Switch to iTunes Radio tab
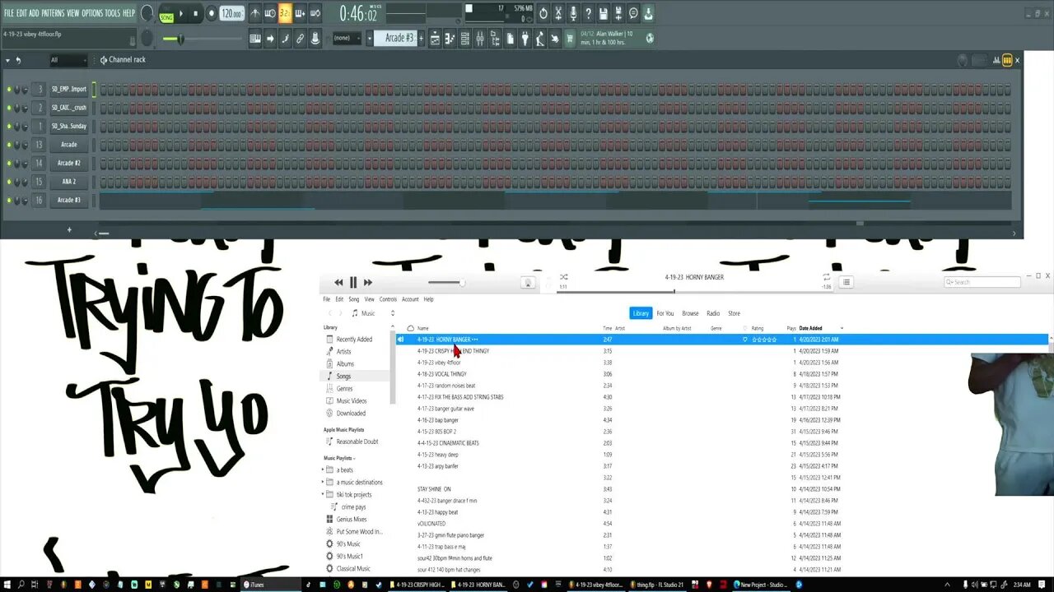The width and height of the screenshot is (1054, 592). [713, 313]
